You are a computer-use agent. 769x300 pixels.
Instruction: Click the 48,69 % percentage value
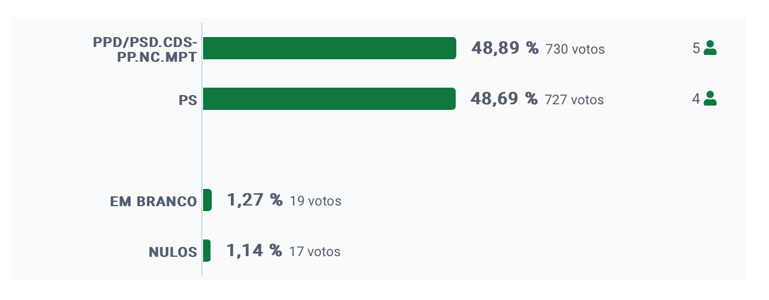[504, 99]
